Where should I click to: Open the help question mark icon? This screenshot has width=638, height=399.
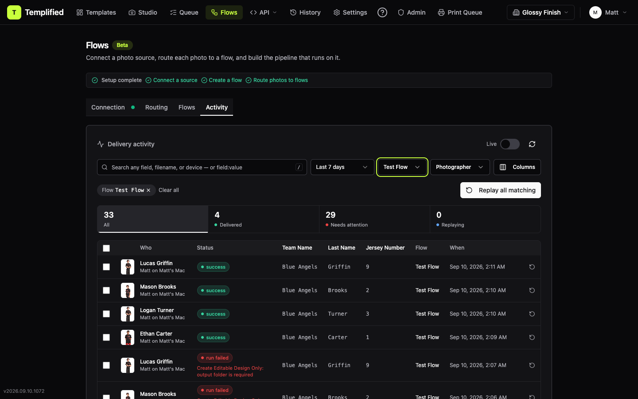click(382, 12)
